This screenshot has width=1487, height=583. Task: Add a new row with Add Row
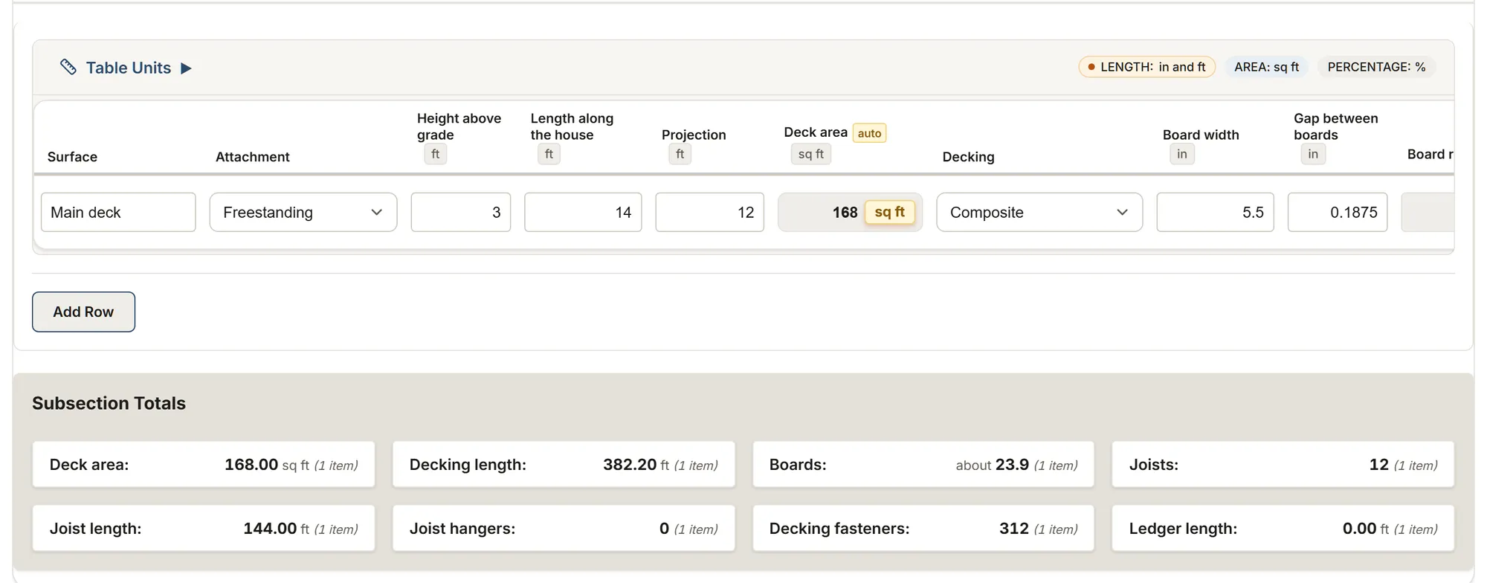(83, 312)
